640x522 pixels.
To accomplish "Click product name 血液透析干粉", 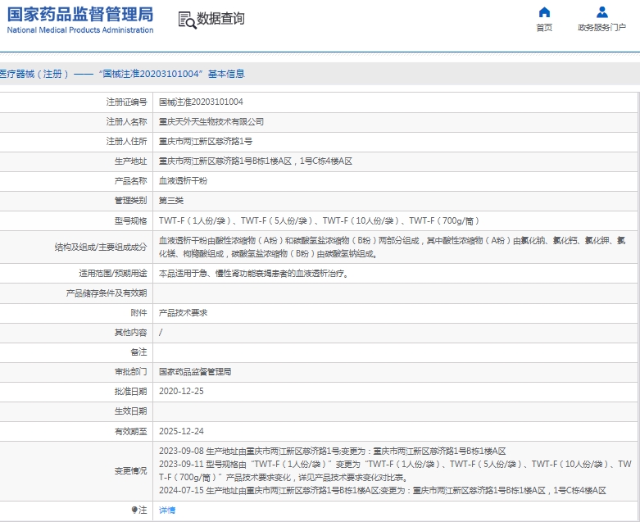I will (x=183, y=181).
